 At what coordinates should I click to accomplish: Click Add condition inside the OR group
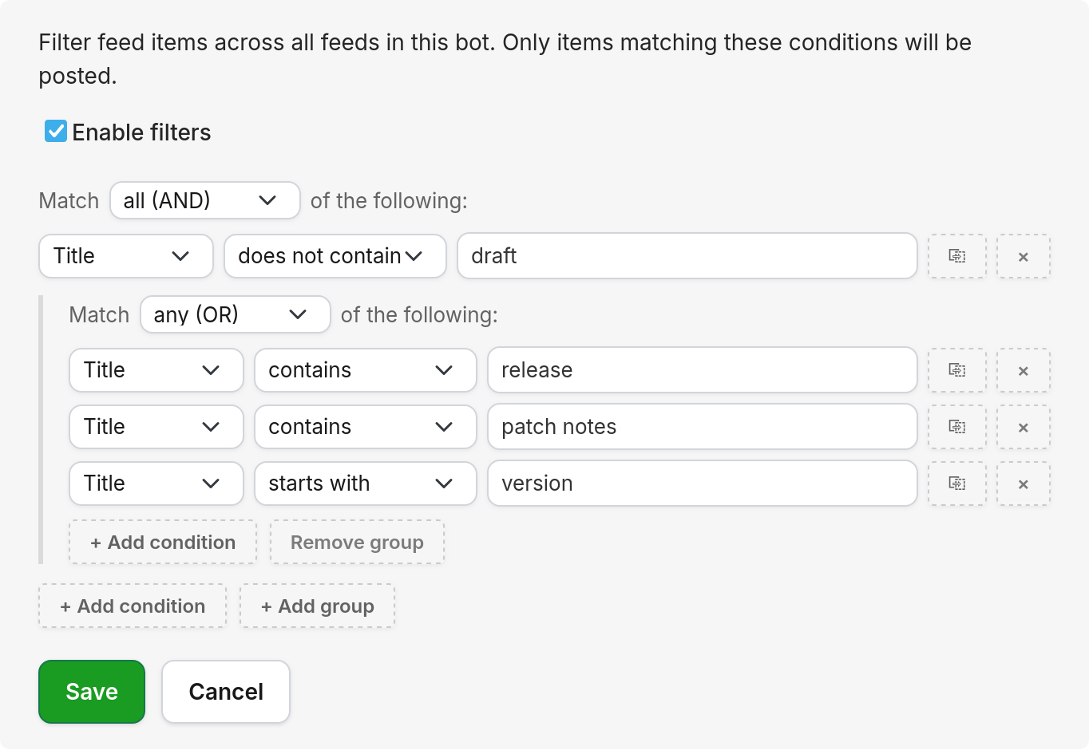(x=162, y=542)
